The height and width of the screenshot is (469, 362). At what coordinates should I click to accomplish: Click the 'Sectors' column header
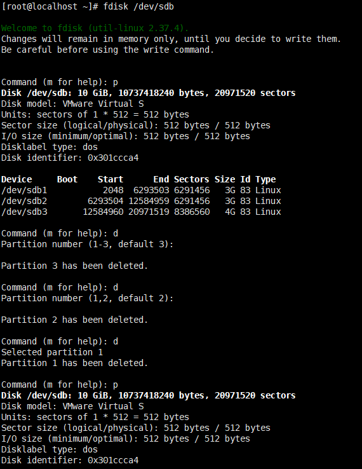point(192,179)
